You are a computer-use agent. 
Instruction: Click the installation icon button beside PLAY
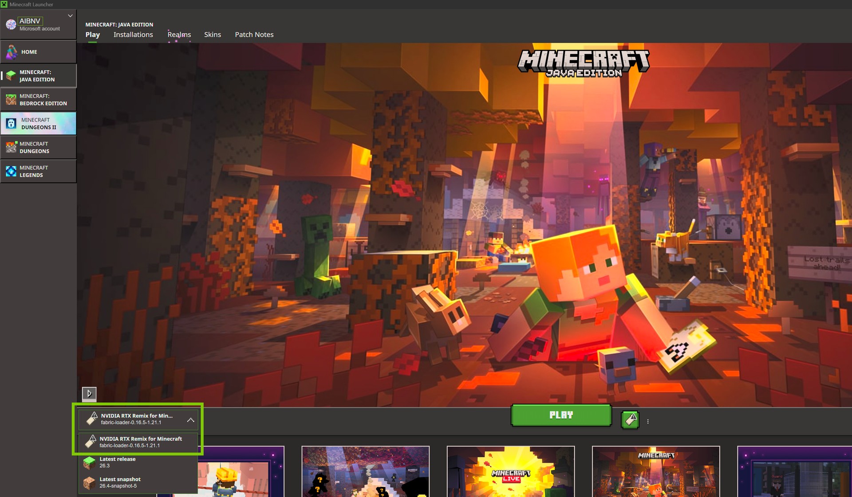click(x=630, y=419)
